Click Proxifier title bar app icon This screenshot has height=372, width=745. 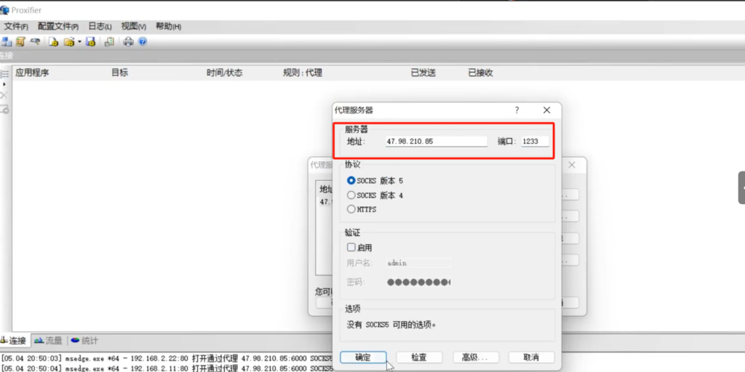click(5, 10)
